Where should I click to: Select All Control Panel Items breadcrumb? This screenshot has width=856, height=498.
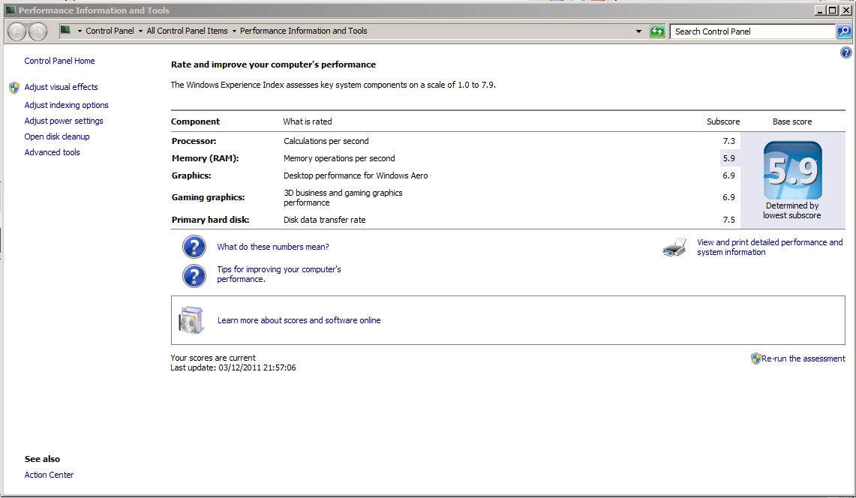pos(188,31)
